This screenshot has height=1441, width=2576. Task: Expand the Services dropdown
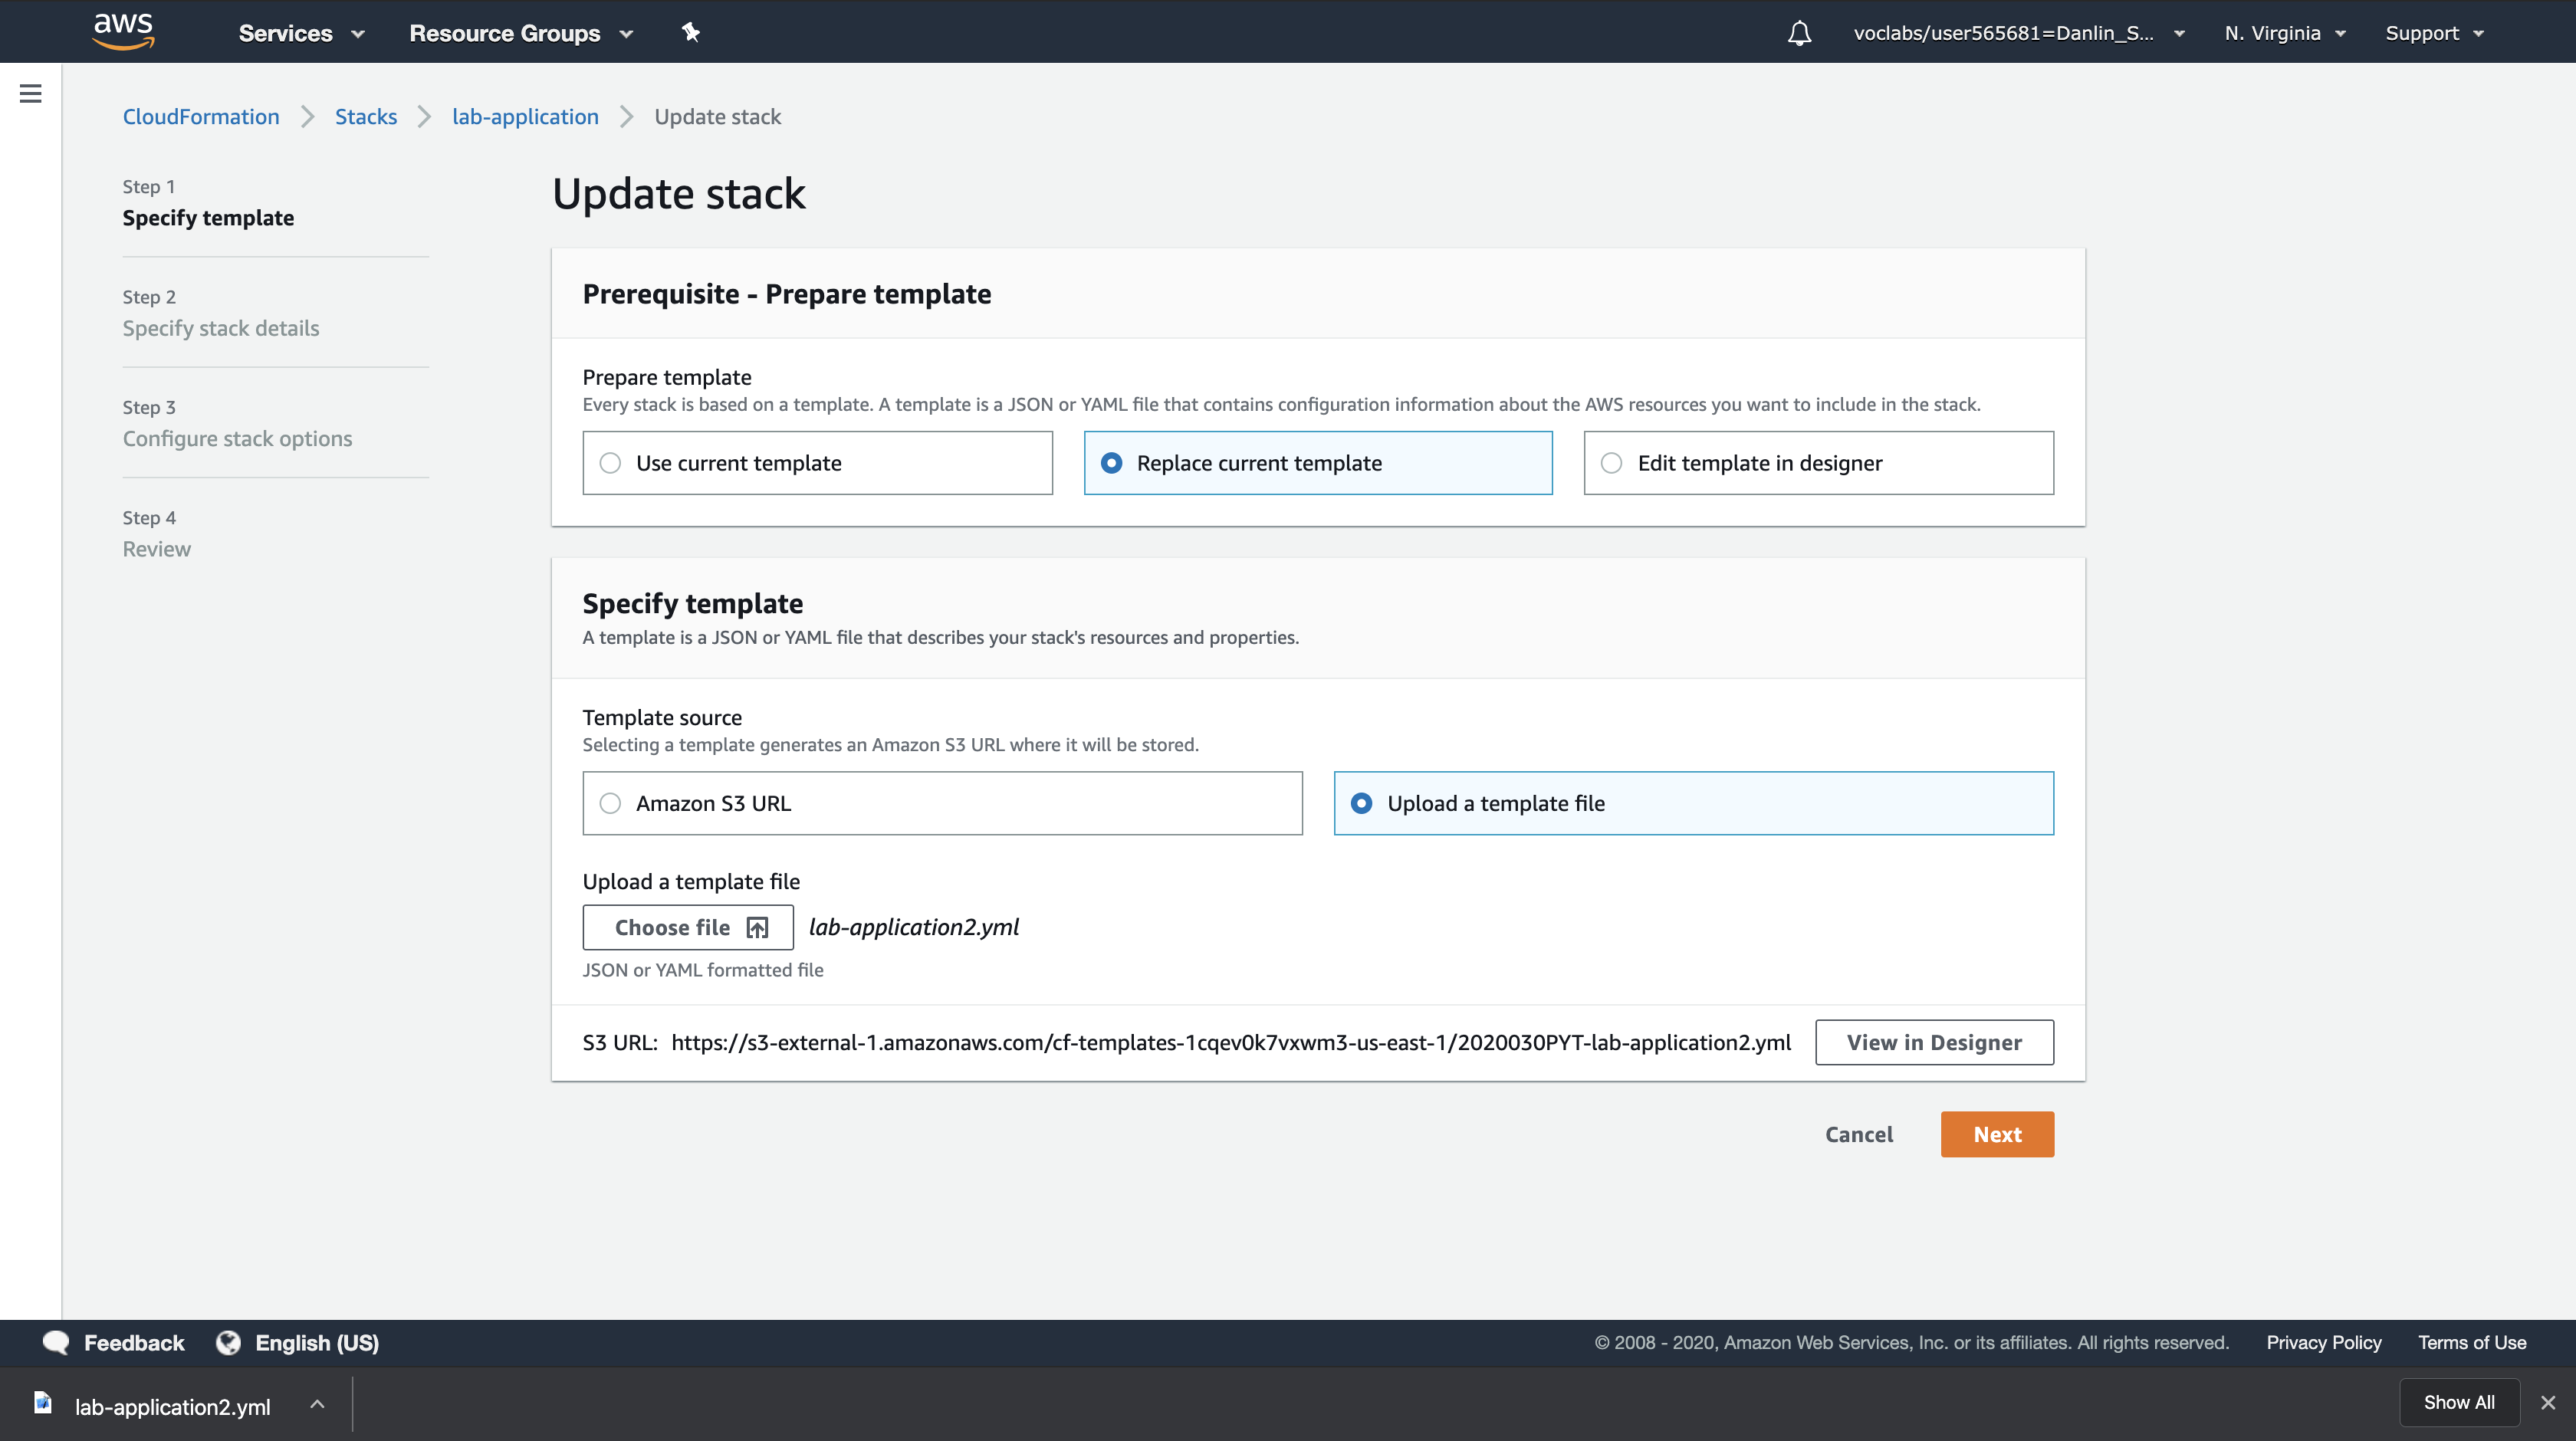pyautogui.click(x=301, y=33)
